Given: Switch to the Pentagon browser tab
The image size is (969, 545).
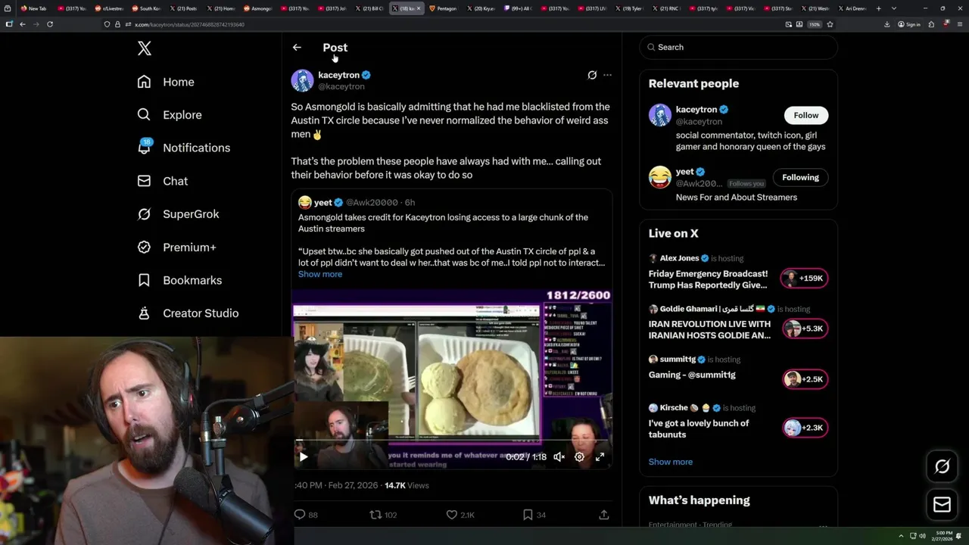Looking at the screenshot, I should 444,8.
